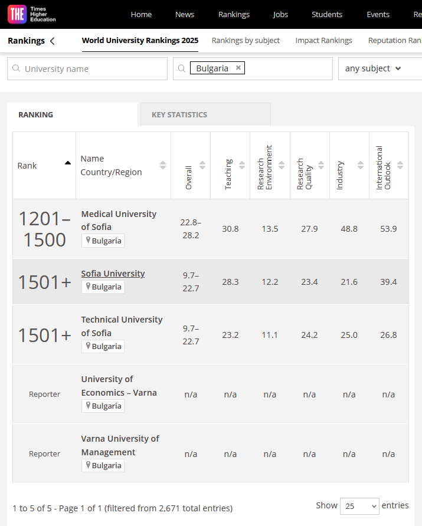The height and width of the screenshot is (526, 422).
Task: Sort by International Outlook column arrows
Action: (400, 165)
